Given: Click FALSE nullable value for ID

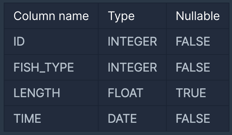Looking at the screenshot, I should [x=198, y=42].
